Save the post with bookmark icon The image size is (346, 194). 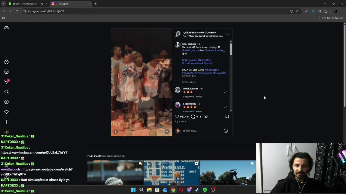227,117
